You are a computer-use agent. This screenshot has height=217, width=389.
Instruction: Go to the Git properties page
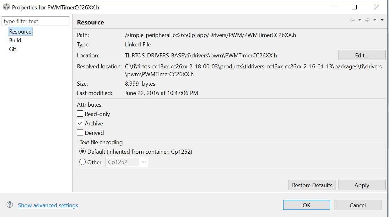(13, 49)
